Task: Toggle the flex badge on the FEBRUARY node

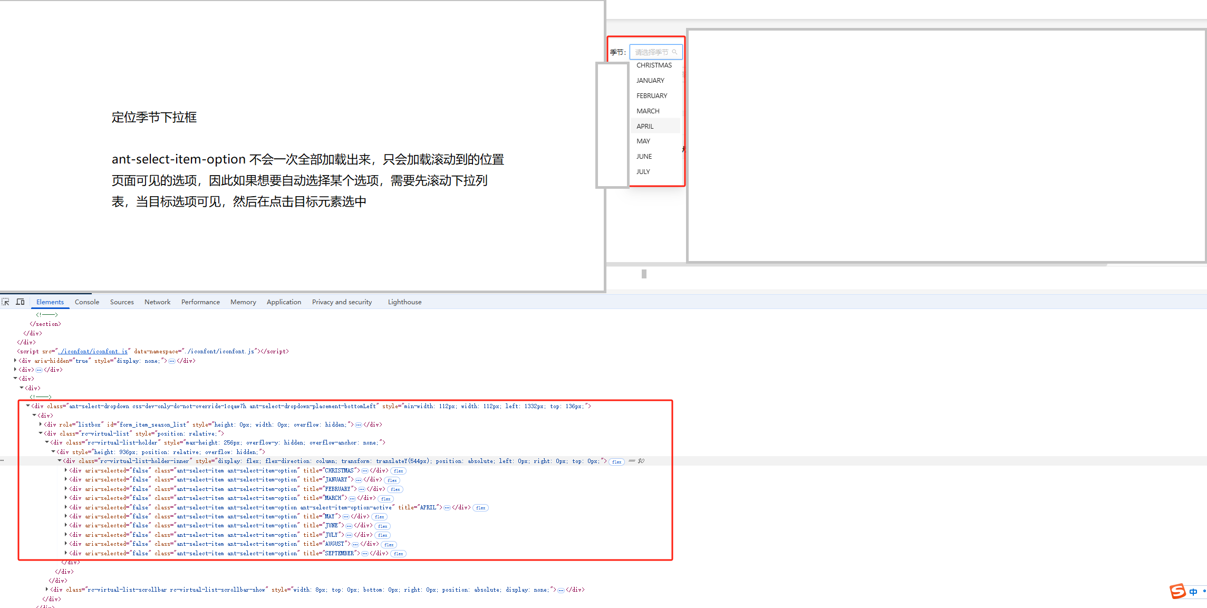Action: [395, 489]
